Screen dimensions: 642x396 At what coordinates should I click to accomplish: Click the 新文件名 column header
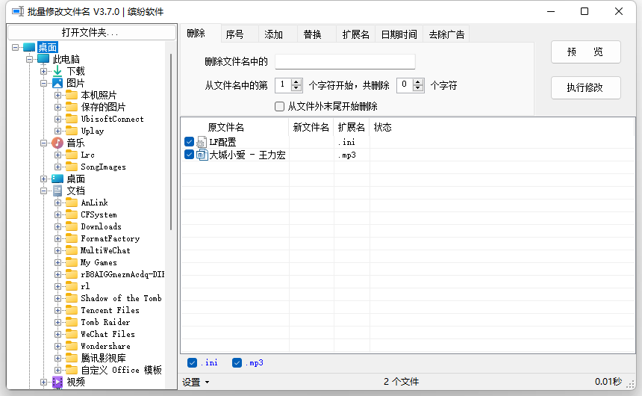(x=311, y=128)
